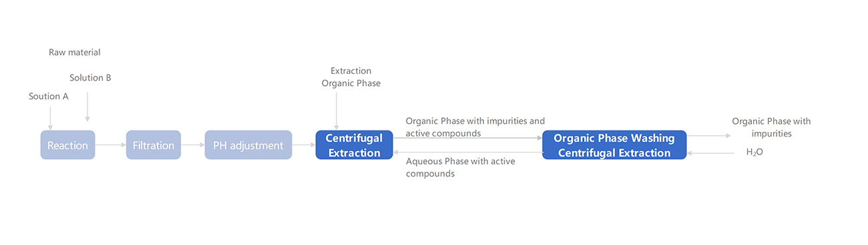This screenshot has width=868, height=245.
Task: Click Organic Phase Washing Centrifugal Extraction box
Action: pos(614,145)
